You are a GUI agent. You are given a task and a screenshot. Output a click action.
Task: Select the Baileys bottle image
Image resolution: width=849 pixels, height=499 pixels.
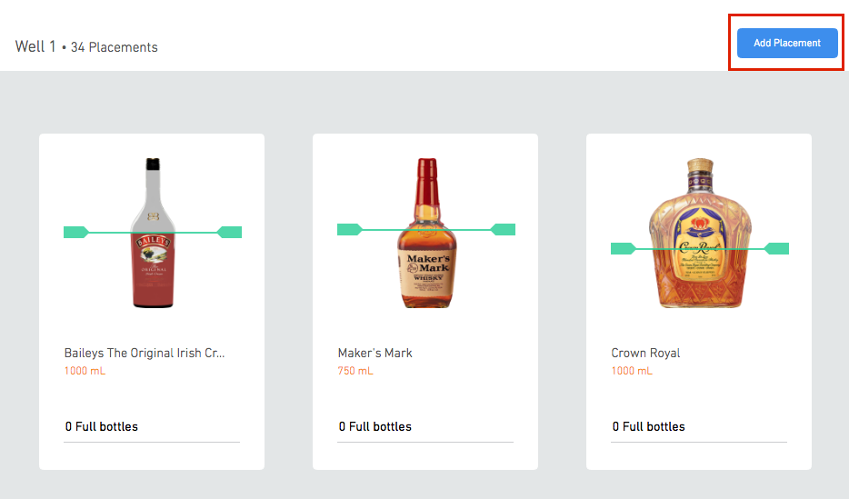point(153,273)
